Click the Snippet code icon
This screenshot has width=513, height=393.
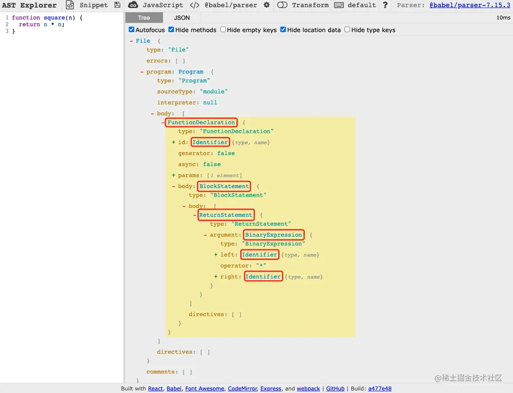pyautogui.click(x=70, y=5)
